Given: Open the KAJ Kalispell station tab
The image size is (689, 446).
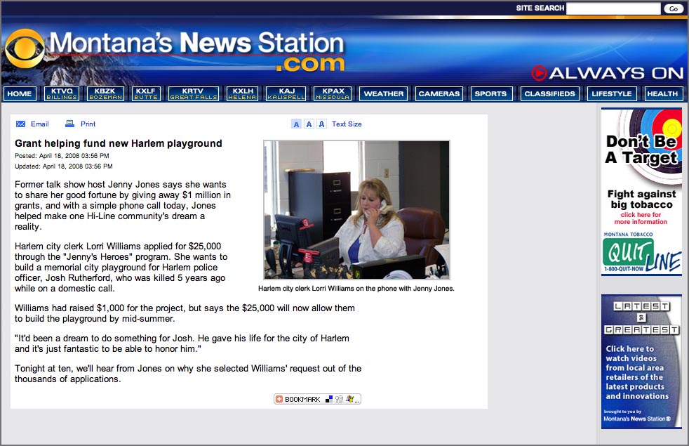Looking at the screenshot, I should click(x=286, y=93).
